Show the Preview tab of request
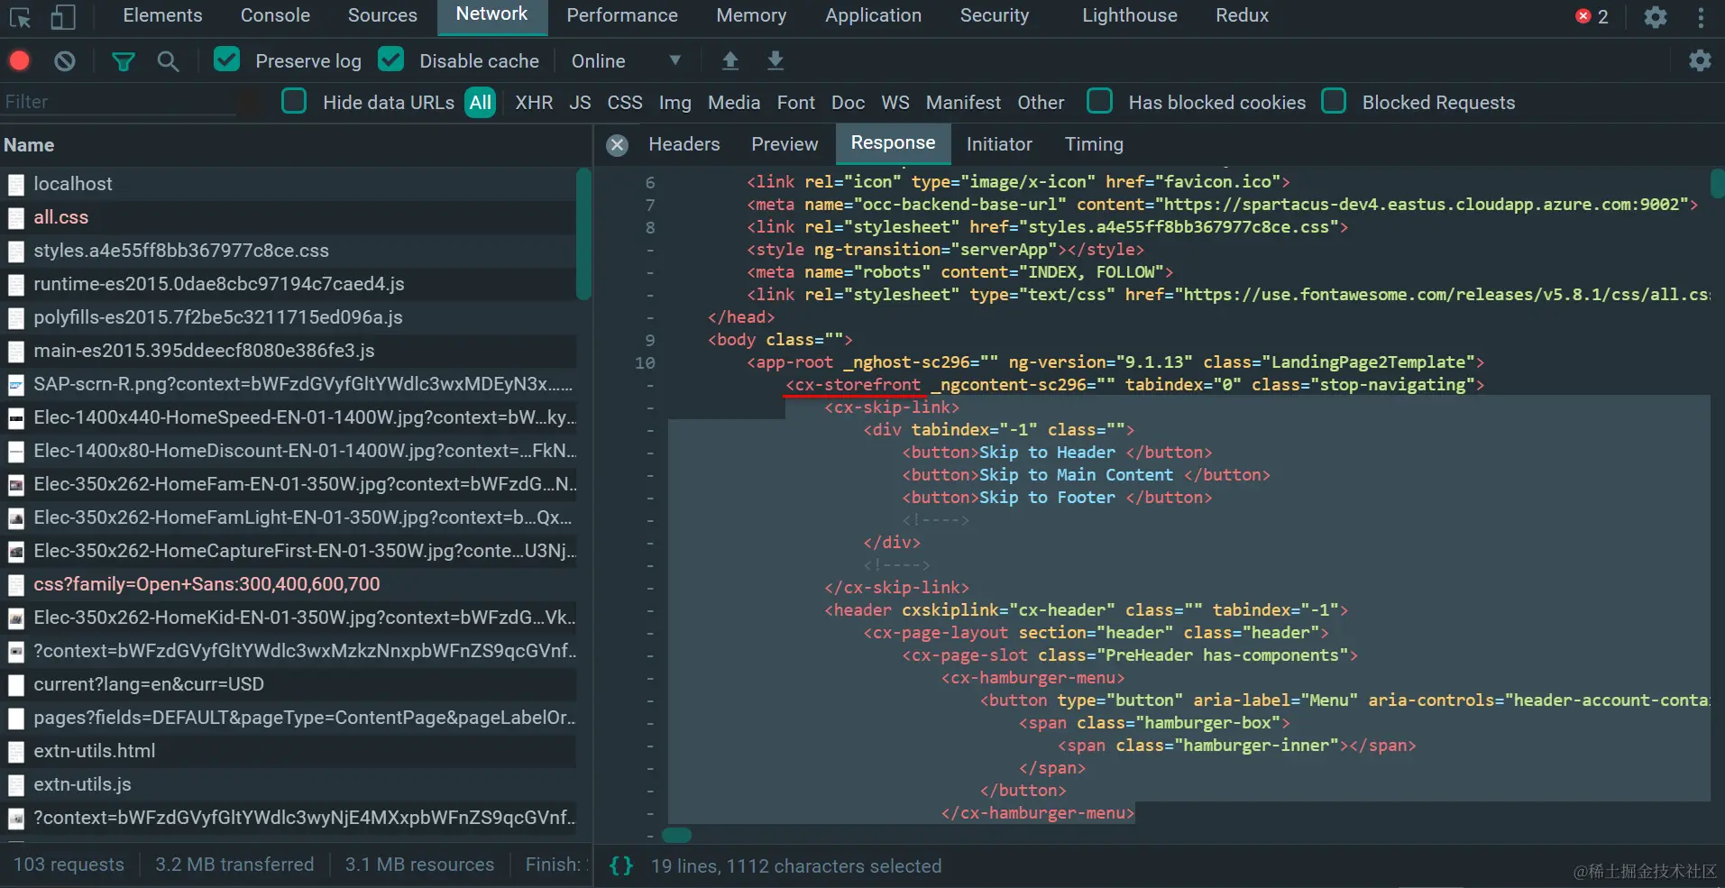 pyautogui.click(x=785, y=144)
